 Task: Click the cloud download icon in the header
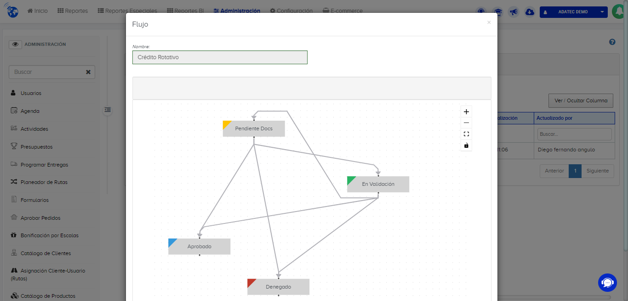[x=530, y=11]
